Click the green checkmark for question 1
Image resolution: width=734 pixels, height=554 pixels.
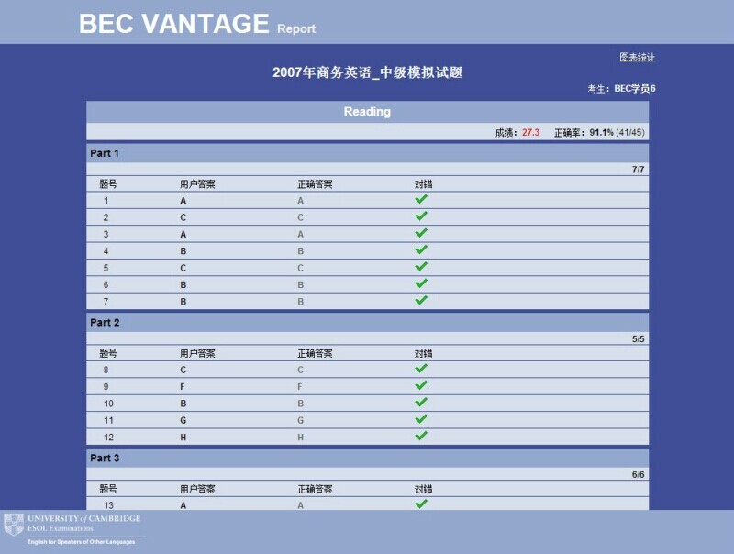click(x=421, y=199)
